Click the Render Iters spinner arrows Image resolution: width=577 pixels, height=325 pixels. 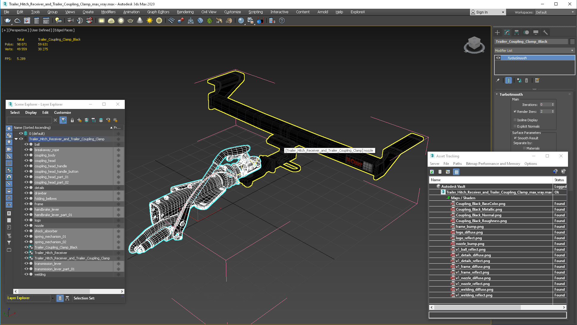click(x=553, y=111)
